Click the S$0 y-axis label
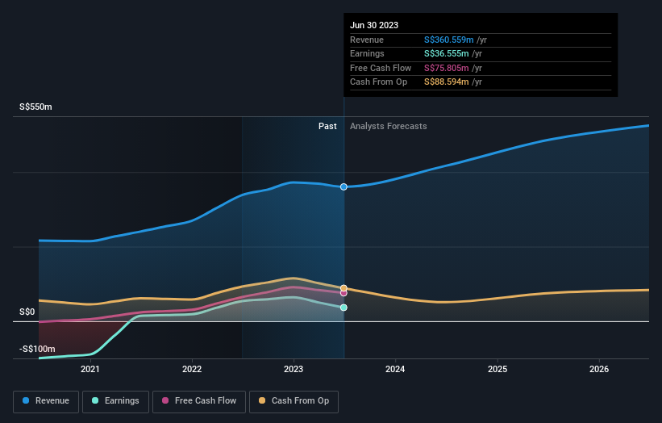662x423 pixels. 27,312
